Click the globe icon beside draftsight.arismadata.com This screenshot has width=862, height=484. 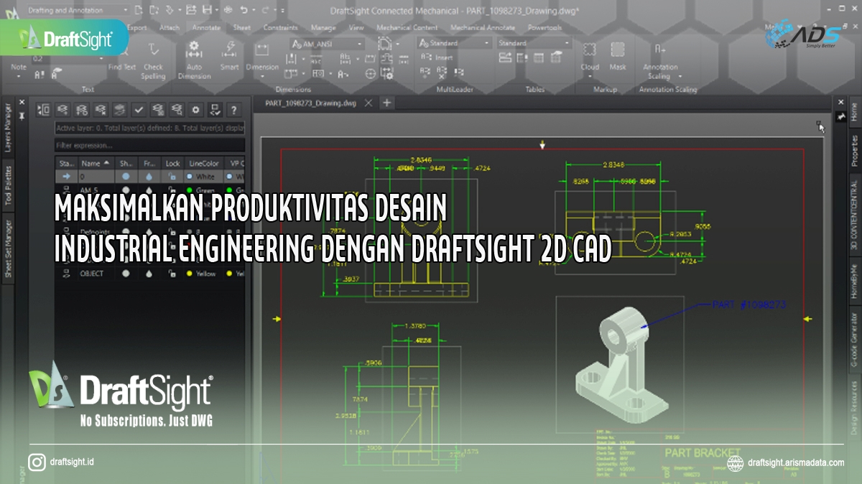pos(735,463)
